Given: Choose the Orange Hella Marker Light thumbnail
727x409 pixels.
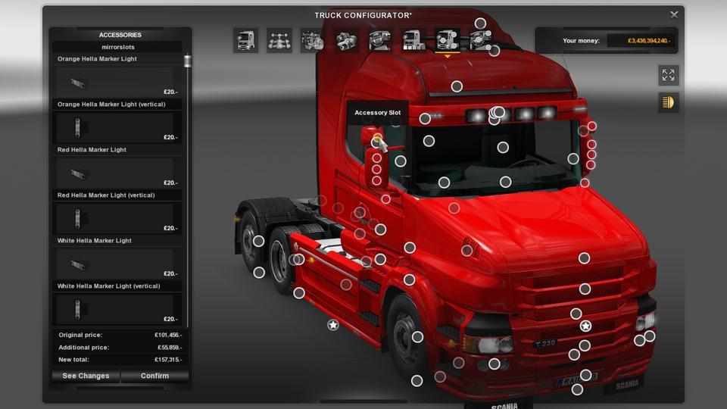Looking at the screenshot, I should 114,82.
